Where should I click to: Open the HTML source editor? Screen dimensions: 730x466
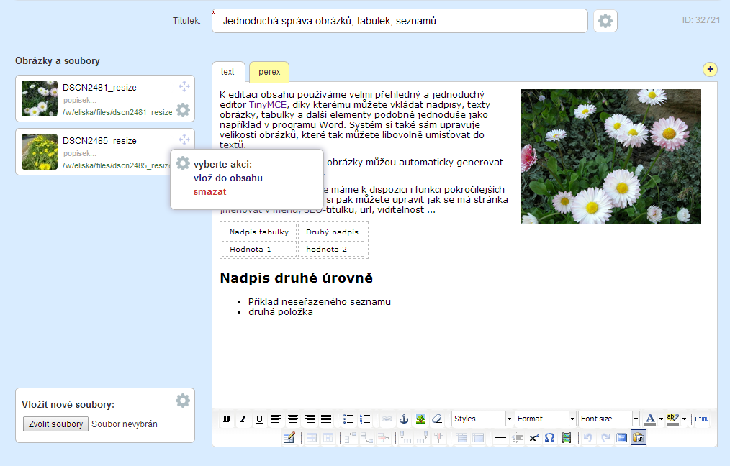[x=701, y=419]
